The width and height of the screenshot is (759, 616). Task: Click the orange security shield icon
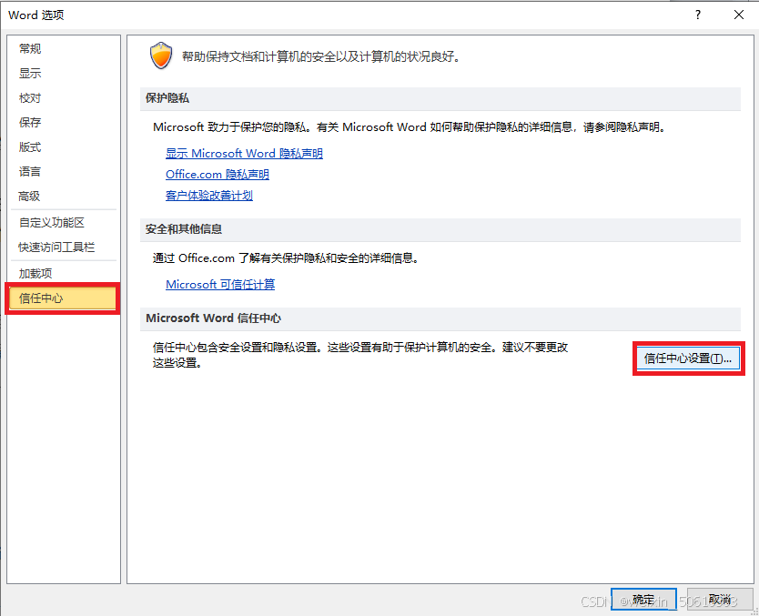[x=161, y=56]
